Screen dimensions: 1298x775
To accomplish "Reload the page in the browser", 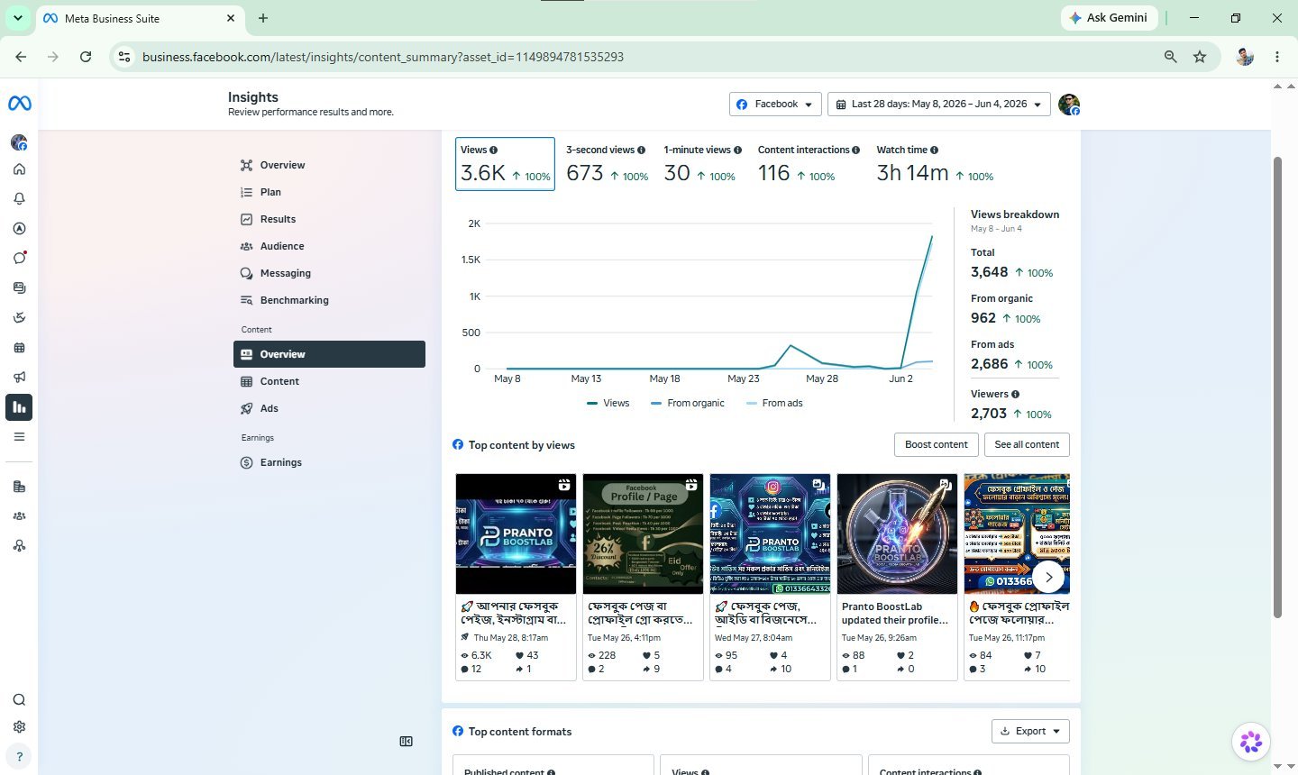I will click(86, 57).
